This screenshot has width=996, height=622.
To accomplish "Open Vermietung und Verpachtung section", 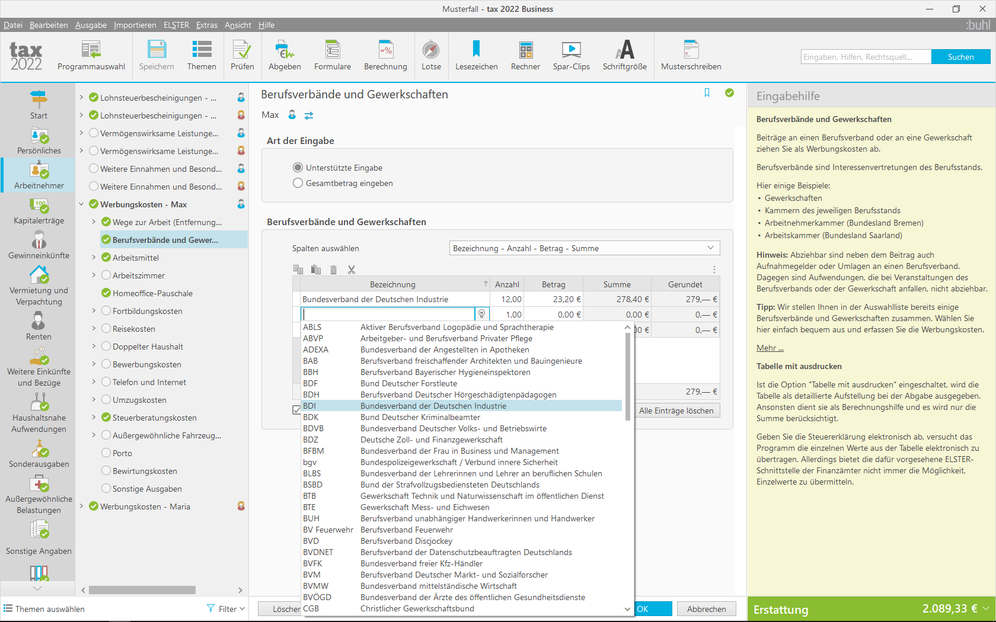I will click(39, 286).
